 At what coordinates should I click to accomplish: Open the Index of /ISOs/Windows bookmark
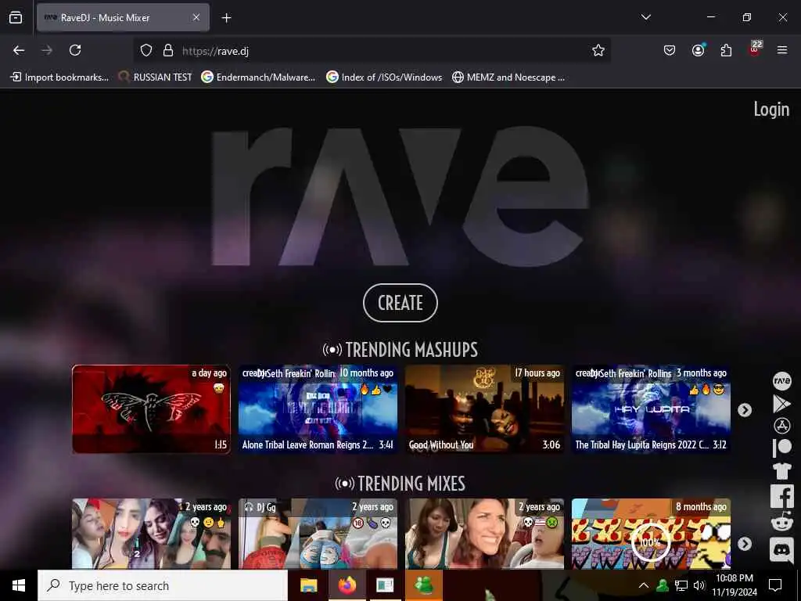[384, 77]
